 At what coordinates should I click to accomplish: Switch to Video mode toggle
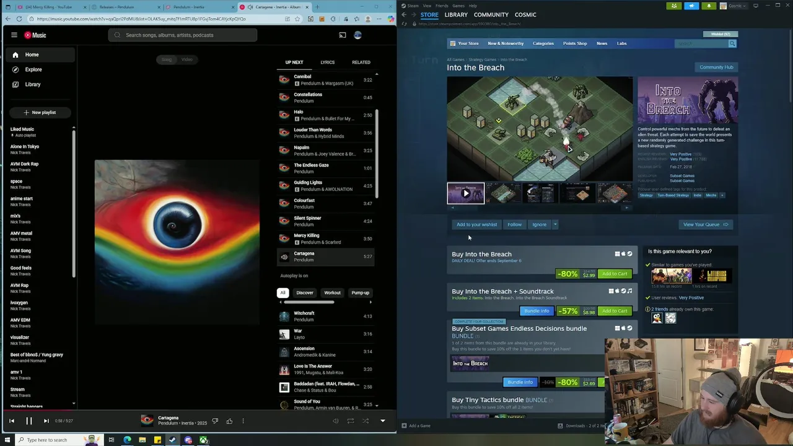(187, 59)
